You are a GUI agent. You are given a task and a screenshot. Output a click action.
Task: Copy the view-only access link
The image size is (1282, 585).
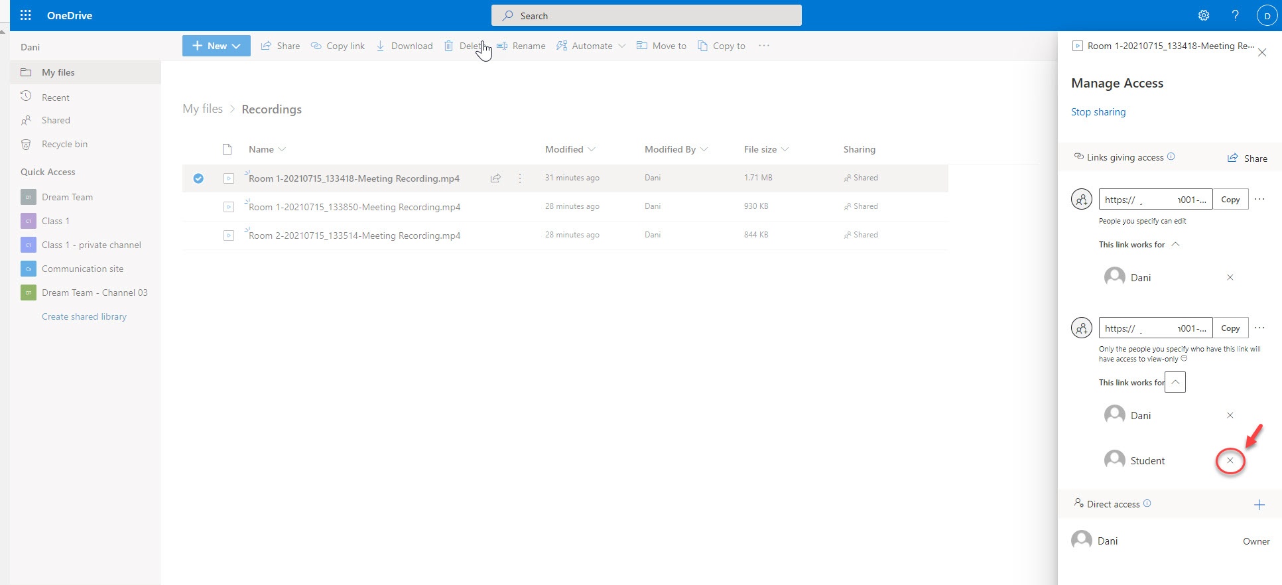click(x=1230, y=328)
